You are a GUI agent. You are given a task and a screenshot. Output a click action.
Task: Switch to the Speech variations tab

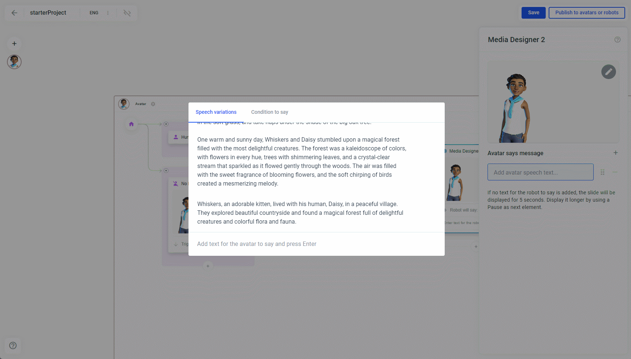tap(216, 112)
